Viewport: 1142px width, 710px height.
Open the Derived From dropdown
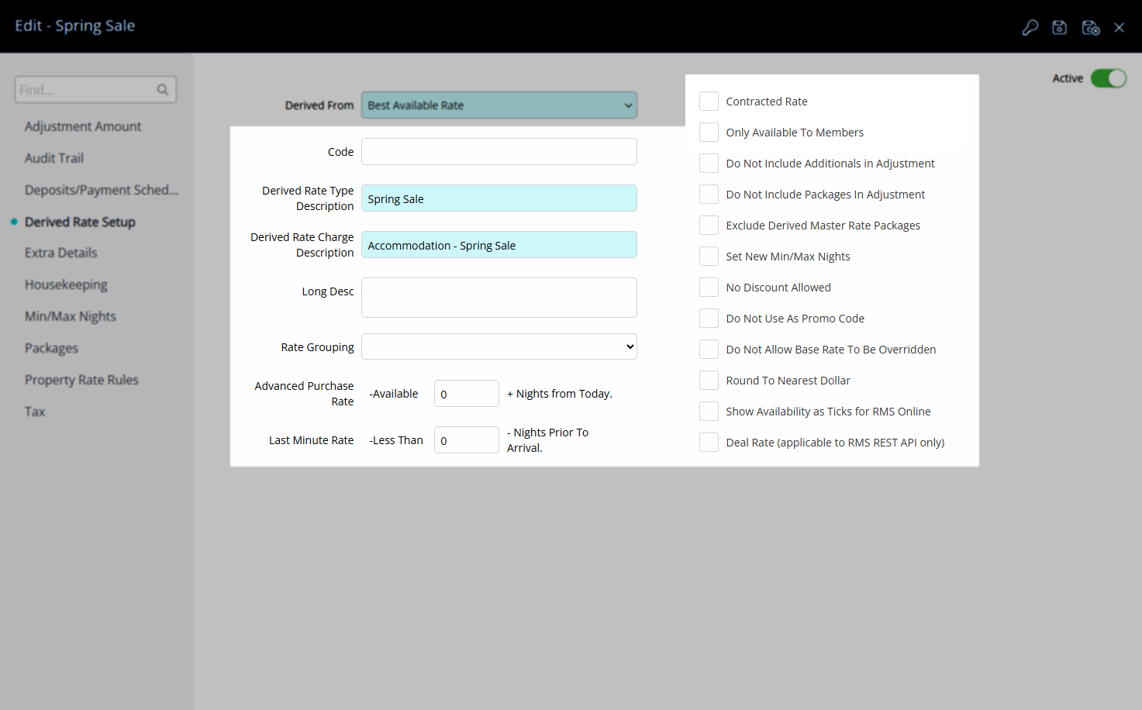click(499, 105)
